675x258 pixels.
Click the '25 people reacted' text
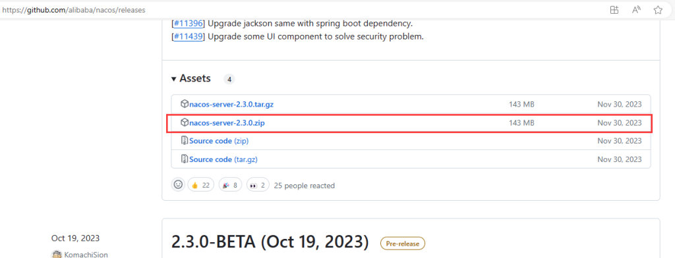pos(305,186)
